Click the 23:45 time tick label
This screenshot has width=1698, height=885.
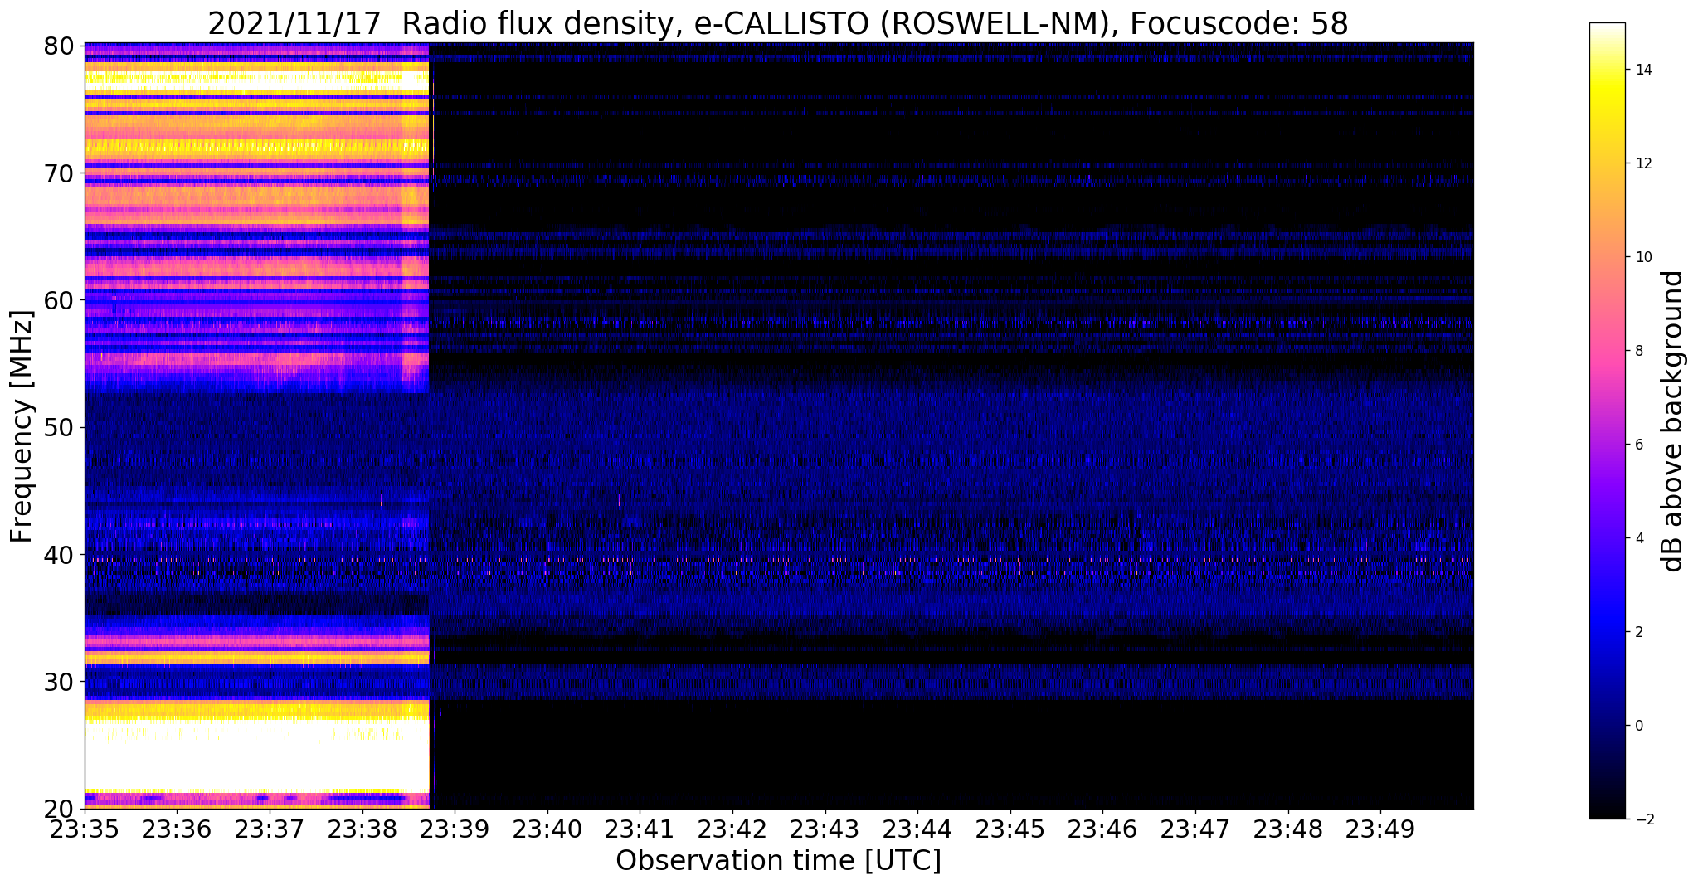coord(1010,829)
